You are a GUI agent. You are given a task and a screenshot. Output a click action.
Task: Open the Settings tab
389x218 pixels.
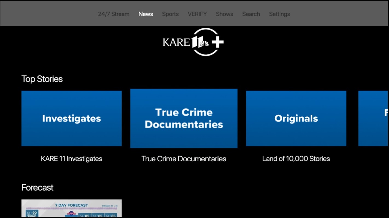click(279, 14)
